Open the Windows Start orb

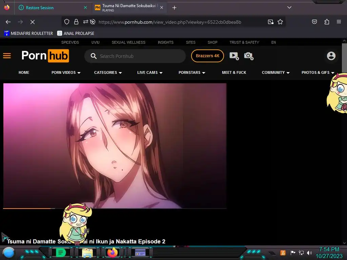tap(9, 253)
